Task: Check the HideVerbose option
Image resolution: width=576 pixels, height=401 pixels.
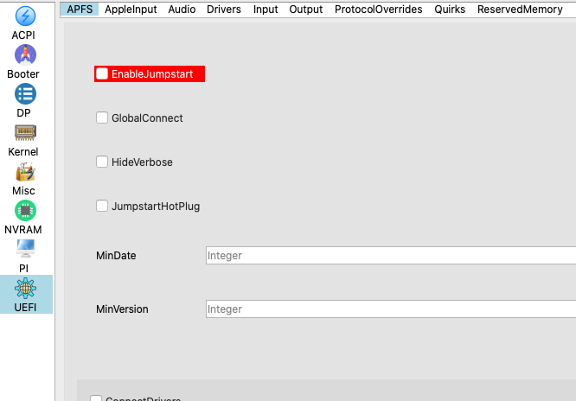Action: pyautogui.click(x=102, y=162)
